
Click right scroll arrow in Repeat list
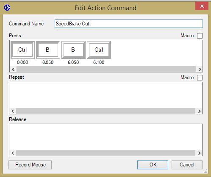(199, 111)
